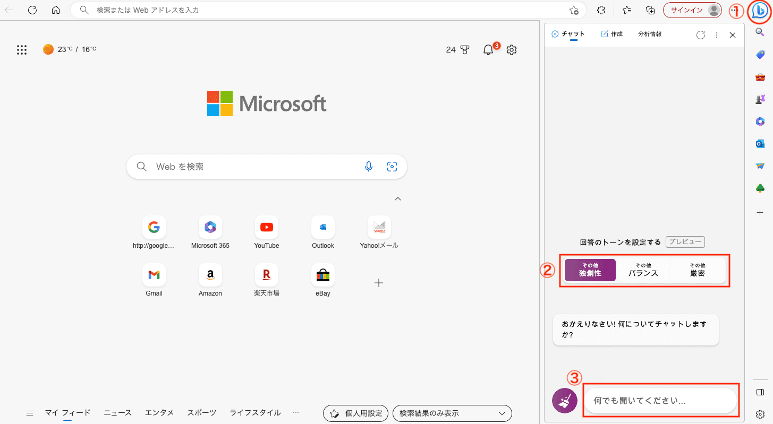The width and height of the screenshot is (773, 424).
Task: Open weather widget showing 23°C
Action: (70, 49)
